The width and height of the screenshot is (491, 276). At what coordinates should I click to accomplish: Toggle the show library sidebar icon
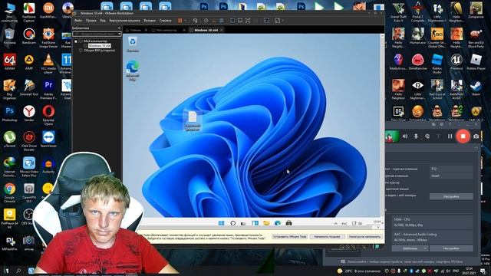tap(232, 21)
